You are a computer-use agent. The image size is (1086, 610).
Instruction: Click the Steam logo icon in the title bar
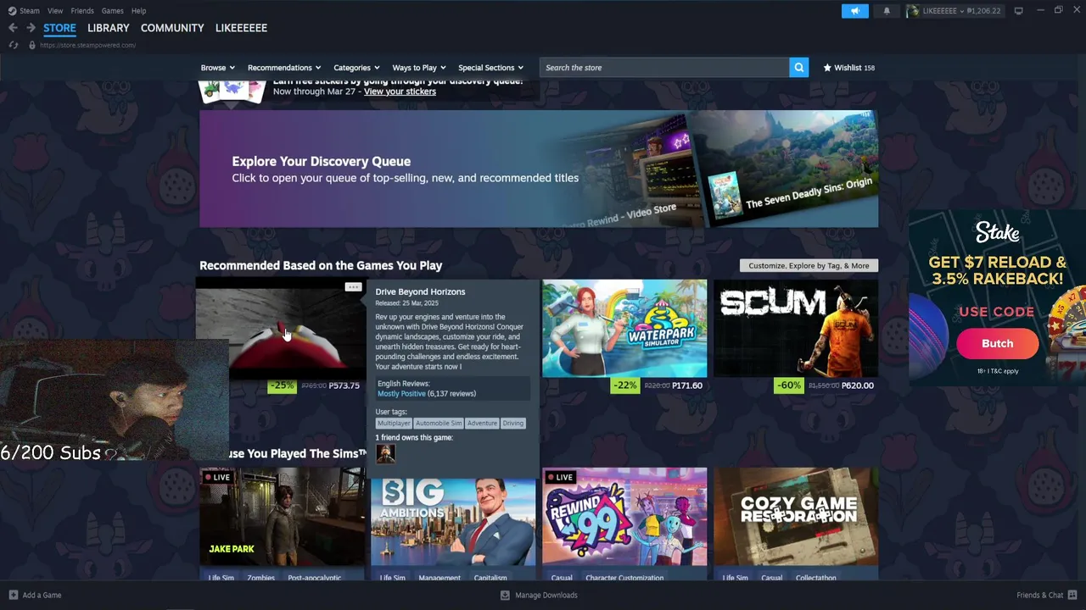[12, 11]
